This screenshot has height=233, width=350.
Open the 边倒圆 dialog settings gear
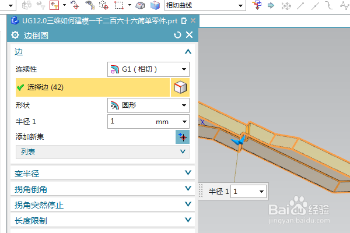[x=15, y=35]
